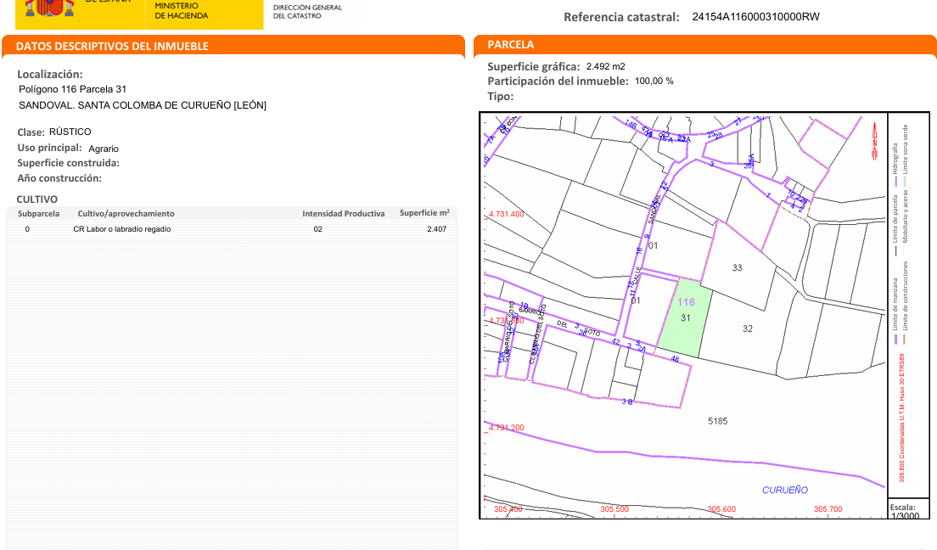937x550 pixels.
Task: Click the "Hidrografía" legend entry
Action: (x=895, y=159)
